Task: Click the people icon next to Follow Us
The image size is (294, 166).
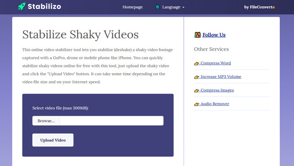Action: pos(197,35)
